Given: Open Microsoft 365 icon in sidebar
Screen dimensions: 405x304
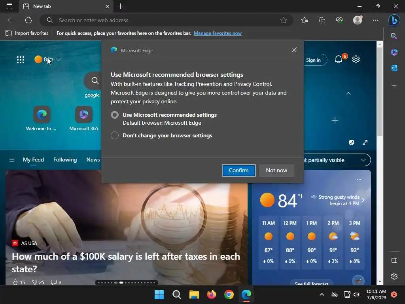Looking at the screenshot, I should pyautogui.click(x=394, y=52).
